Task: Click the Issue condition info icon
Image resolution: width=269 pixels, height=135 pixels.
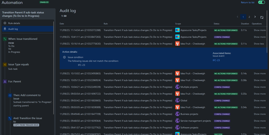Action: tap(64, 57)
